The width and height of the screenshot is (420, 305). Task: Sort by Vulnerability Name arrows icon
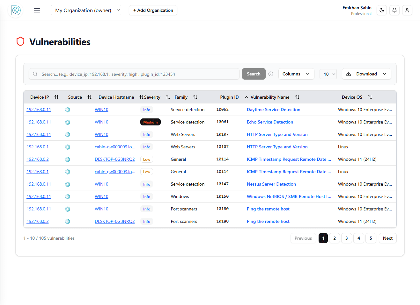click(297, 97)
